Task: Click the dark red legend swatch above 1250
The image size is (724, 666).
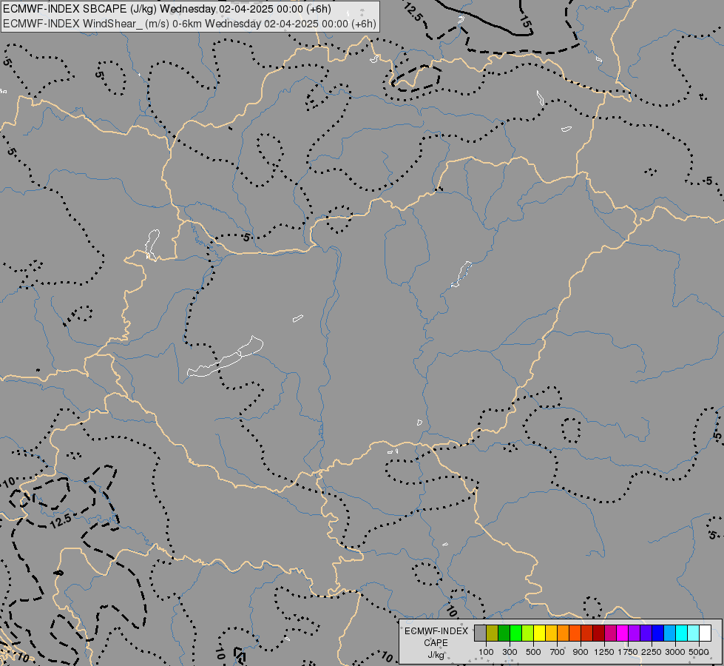Action: 599,633
